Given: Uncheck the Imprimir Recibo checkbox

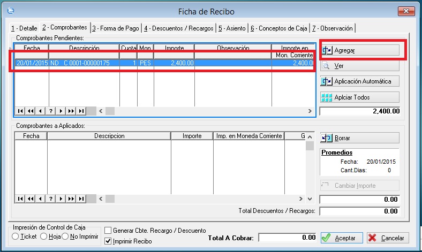Looking at the screenshot, I should pos(108,241).
